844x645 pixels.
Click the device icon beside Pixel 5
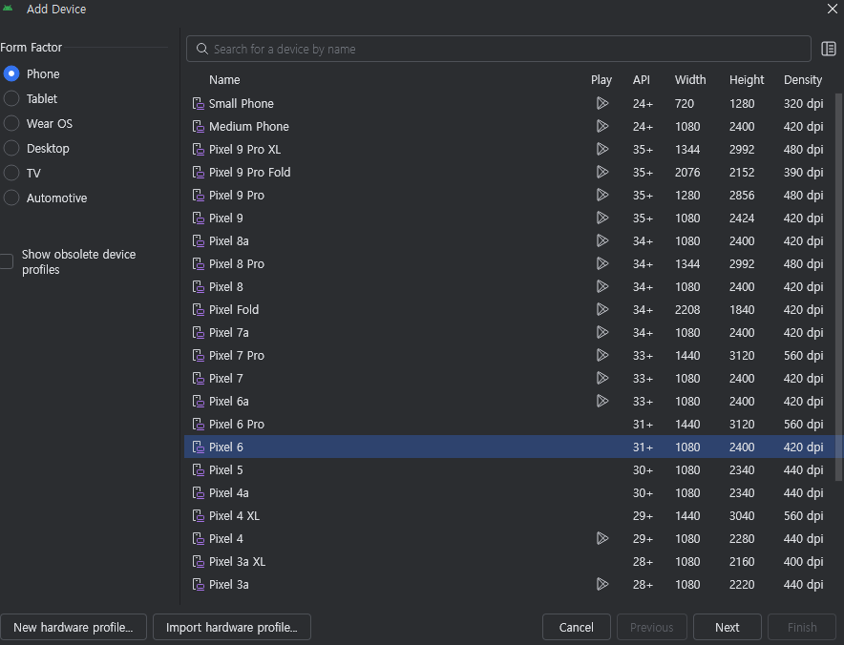tap(198, 469)
